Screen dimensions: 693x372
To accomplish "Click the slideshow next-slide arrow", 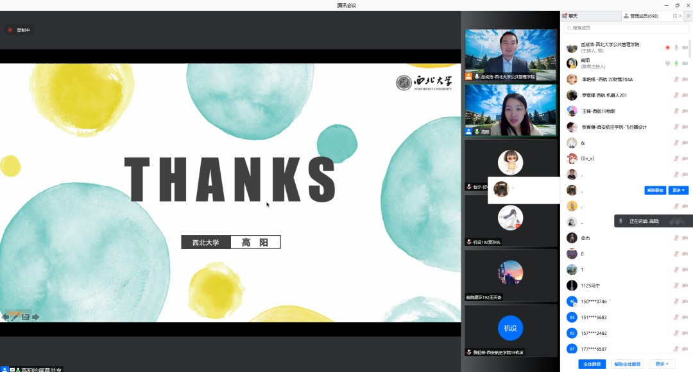I will [36, 316].
